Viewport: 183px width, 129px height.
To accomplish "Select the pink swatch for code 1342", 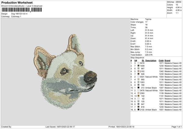I will point(138,71).
